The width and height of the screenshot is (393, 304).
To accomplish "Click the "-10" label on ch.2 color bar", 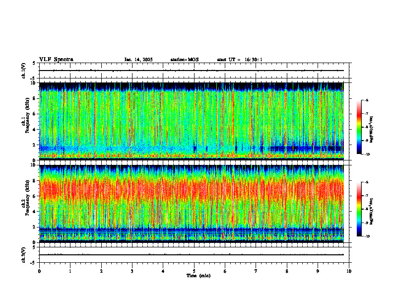I will 367,236.
